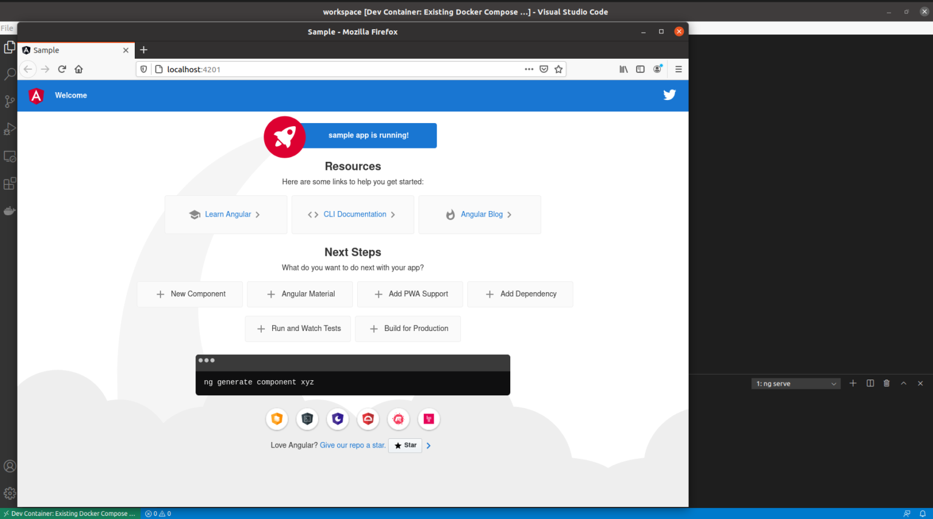Open the Search view in VS Code sidebar

(x=9, y=73)
